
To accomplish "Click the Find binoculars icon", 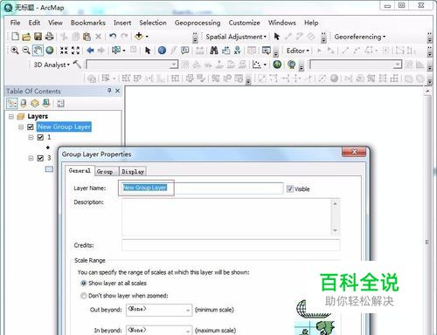I will [214, 51].
